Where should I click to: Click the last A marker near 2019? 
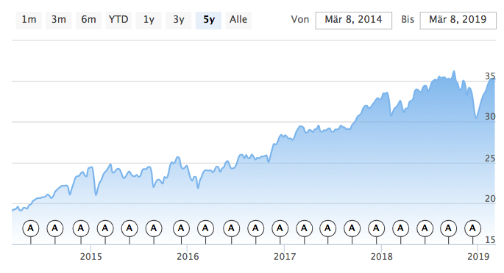coord(472,228)
